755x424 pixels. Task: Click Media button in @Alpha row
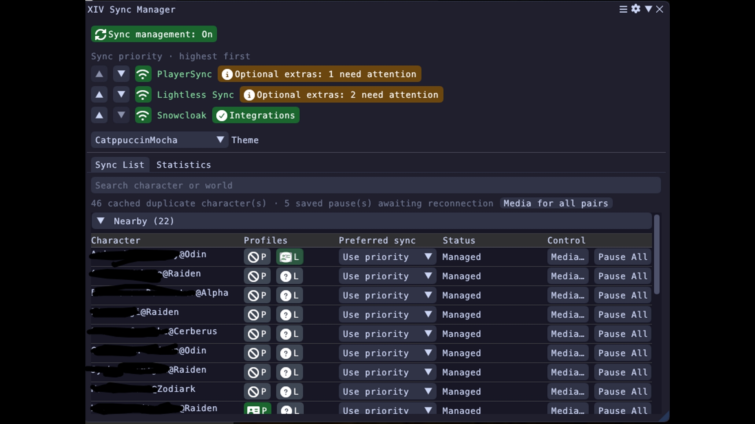pyautogui.click(x=567, y=295)
